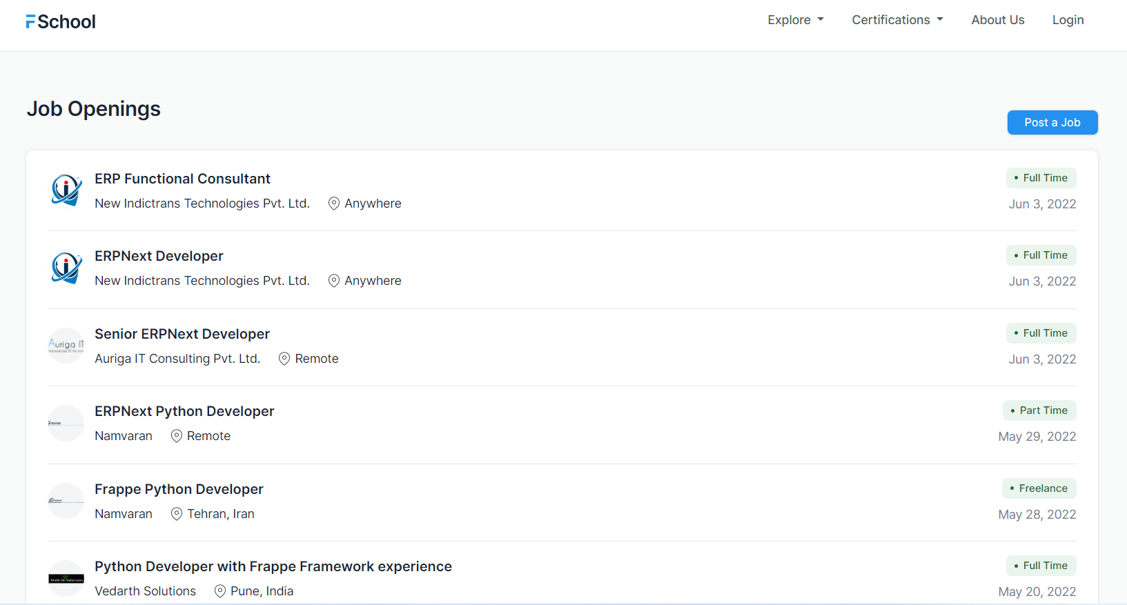Click company name under ERP Functional Consultant
Image resolution: width=1127 pixels, height=605 pixels.
pyautogui.click(x=202, y=204)
